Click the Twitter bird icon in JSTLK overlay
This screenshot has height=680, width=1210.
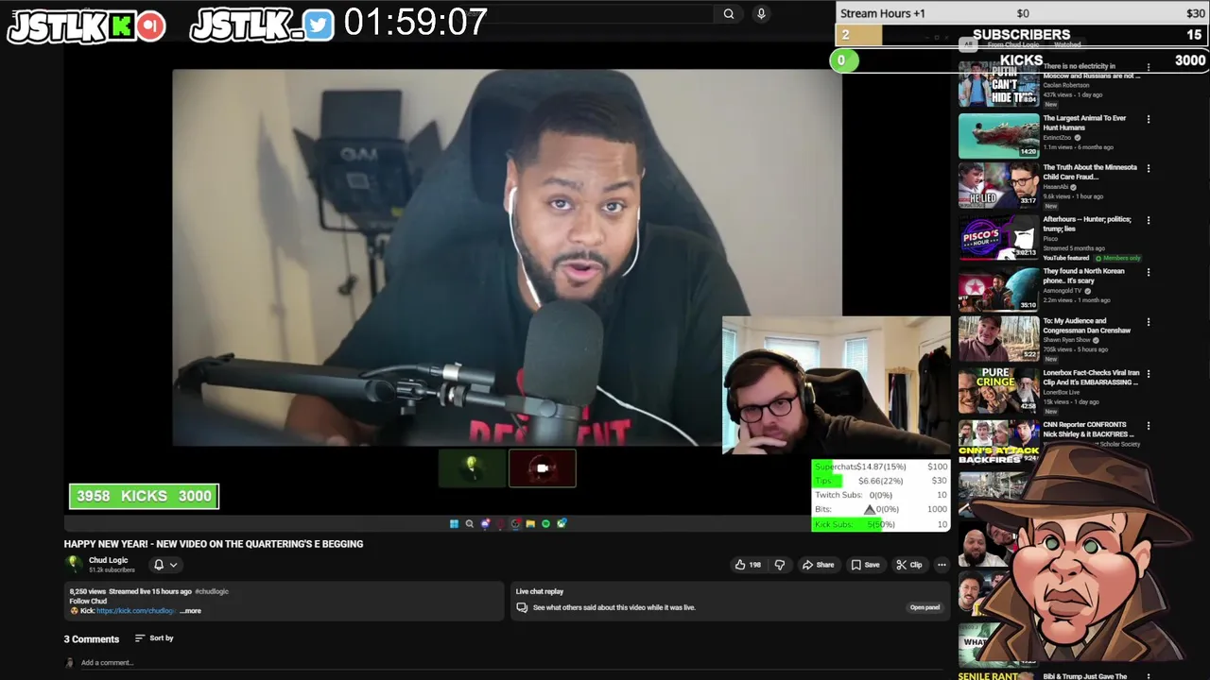(319, 26)
